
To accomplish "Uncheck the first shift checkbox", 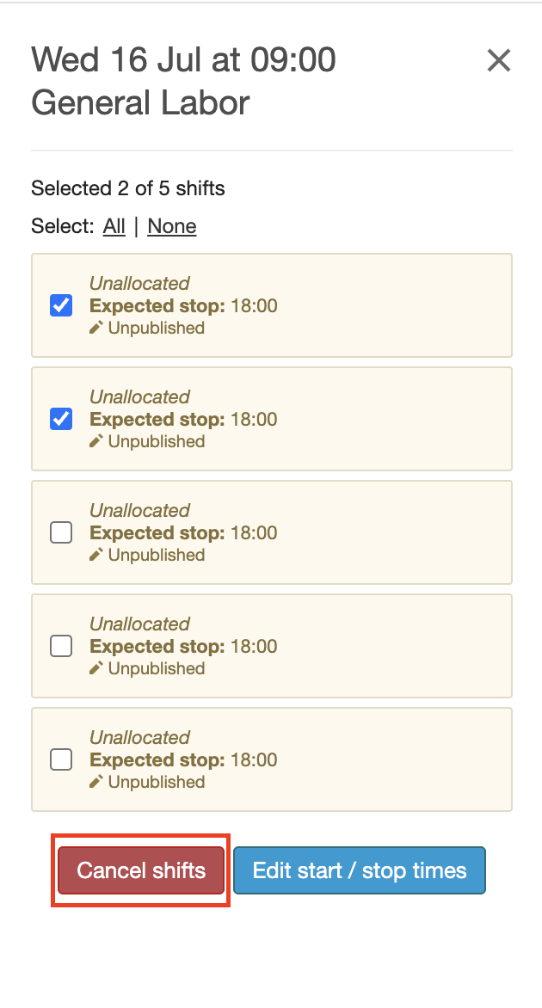I will (x=61, y=305).
